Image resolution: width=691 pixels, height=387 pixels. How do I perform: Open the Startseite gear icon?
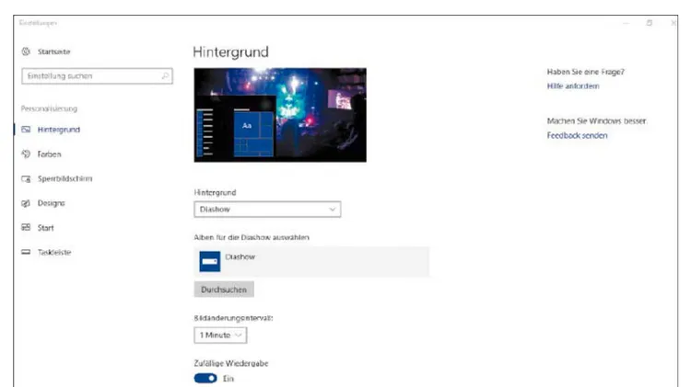click(x=26, y=51)
